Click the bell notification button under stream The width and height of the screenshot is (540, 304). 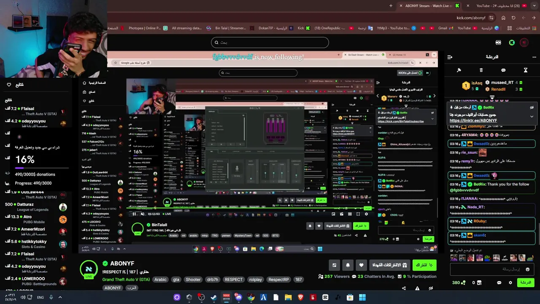(x=348, y=265)
